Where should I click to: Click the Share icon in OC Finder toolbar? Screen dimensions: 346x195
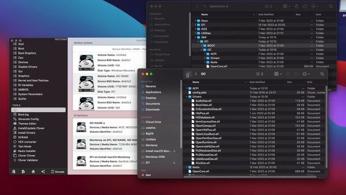pos(288,74)
